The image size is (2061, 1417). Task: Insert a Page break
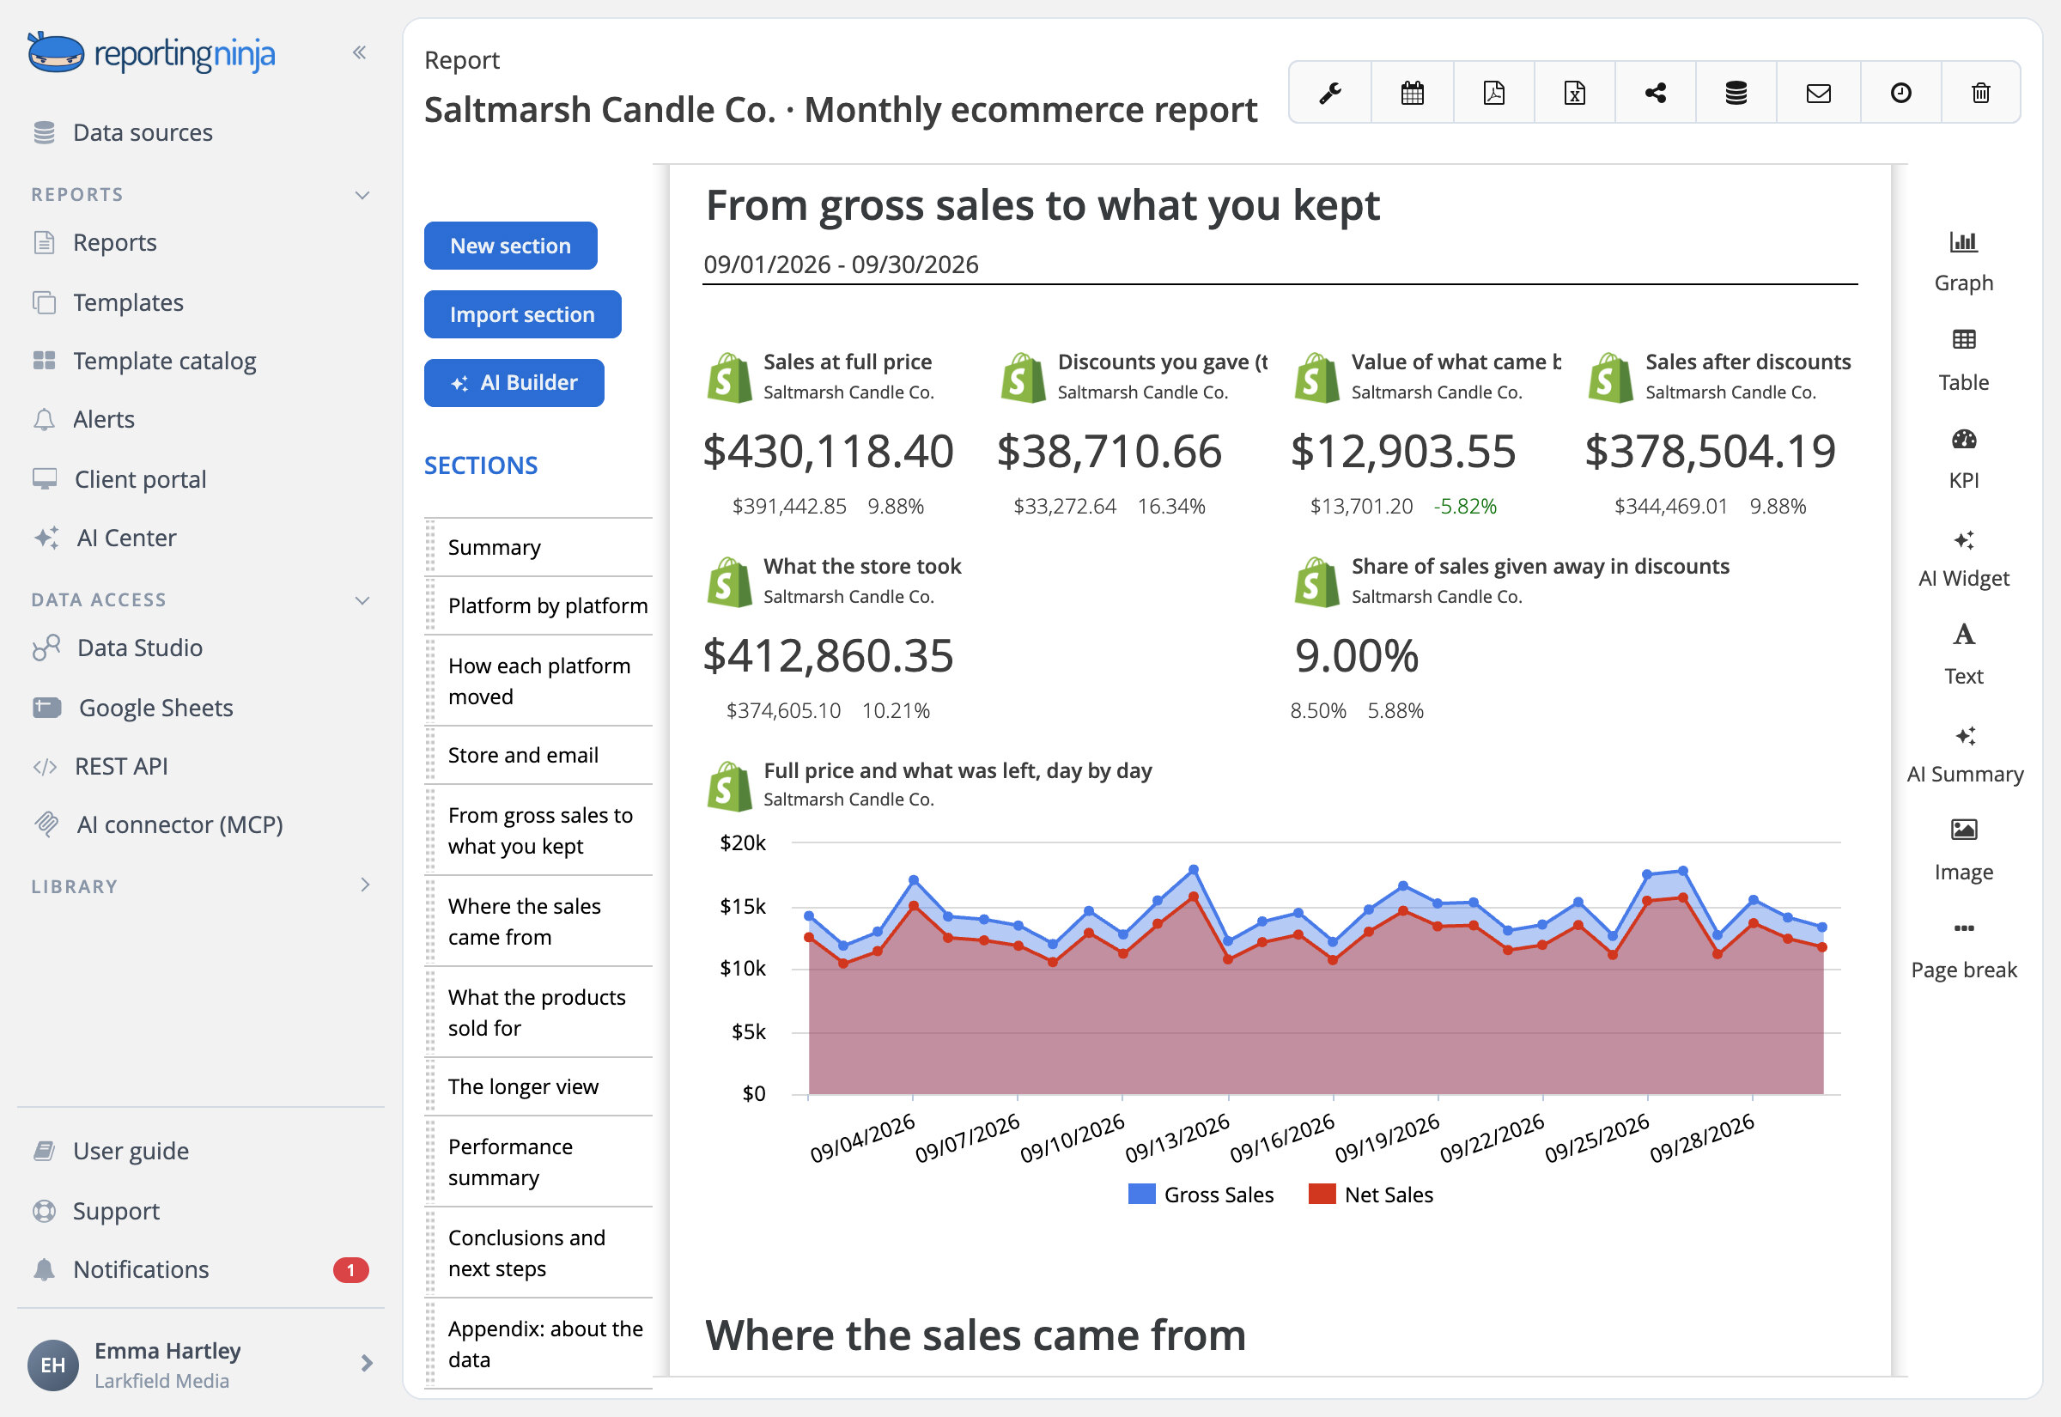click(1963, 950)
